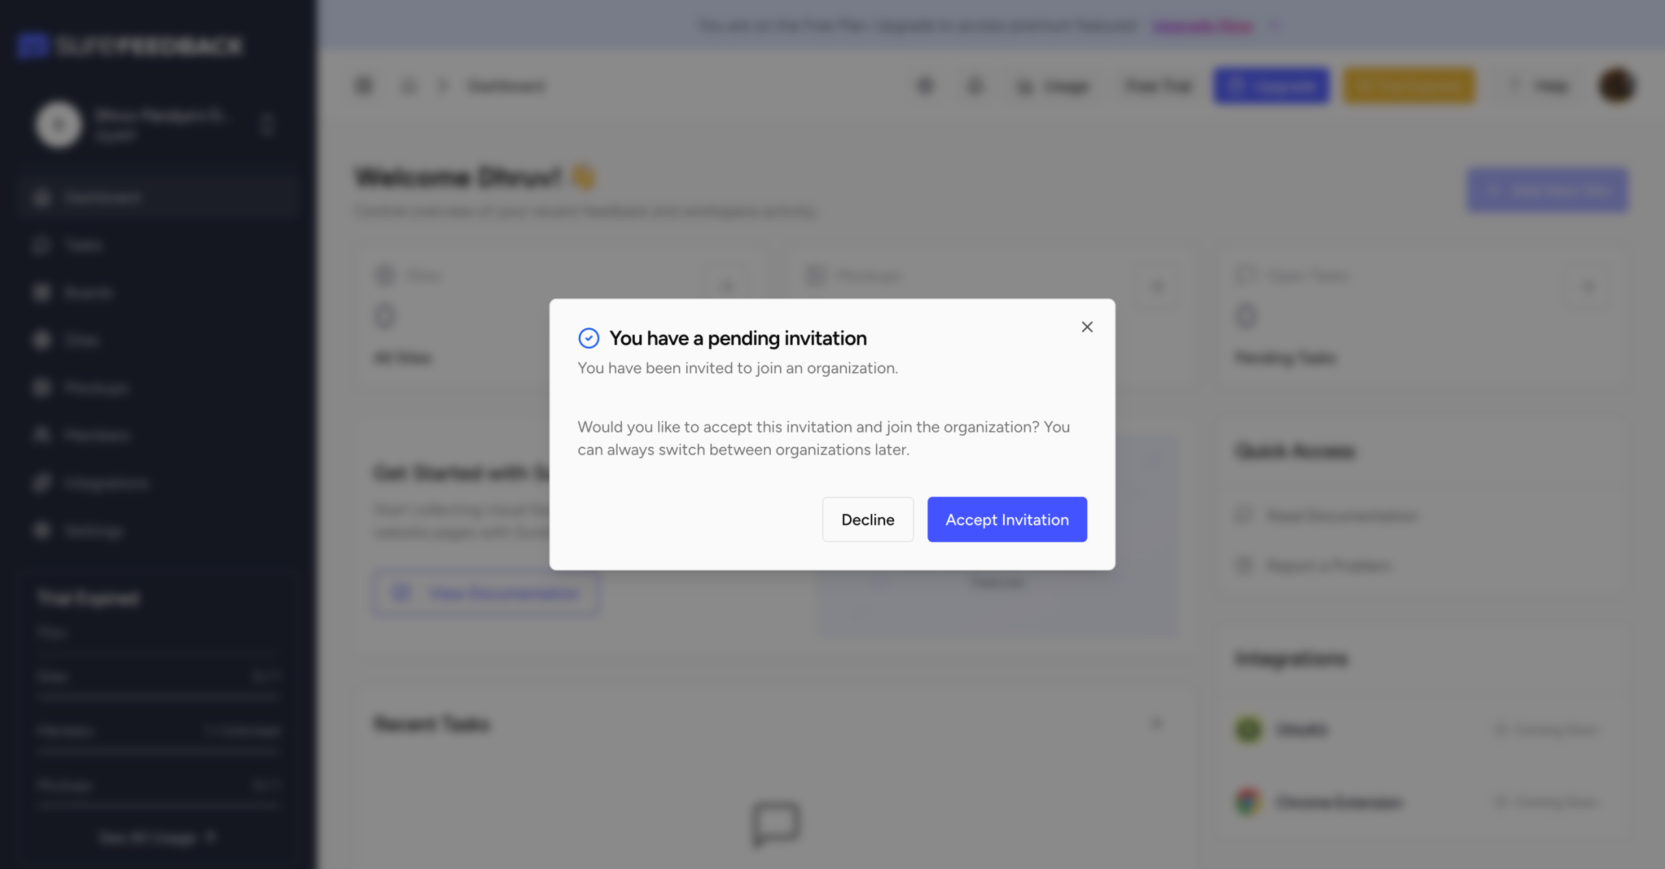Click the SuperFeedback logo icon
This screenshot has width=1665, height=869.
[x=33, y=46]
